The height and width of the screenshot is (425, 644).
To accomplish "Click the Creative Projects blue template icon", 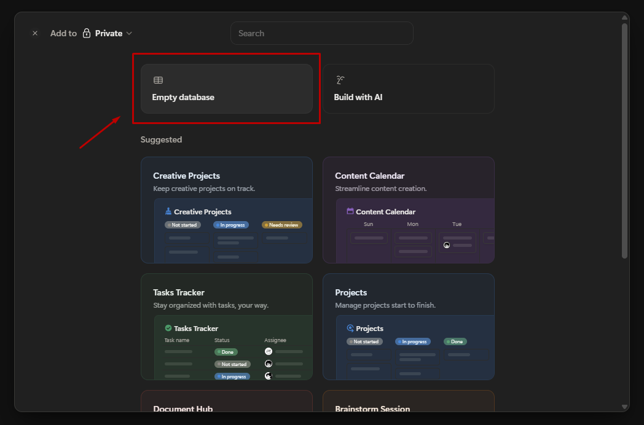I will click(x=168, y=211).
